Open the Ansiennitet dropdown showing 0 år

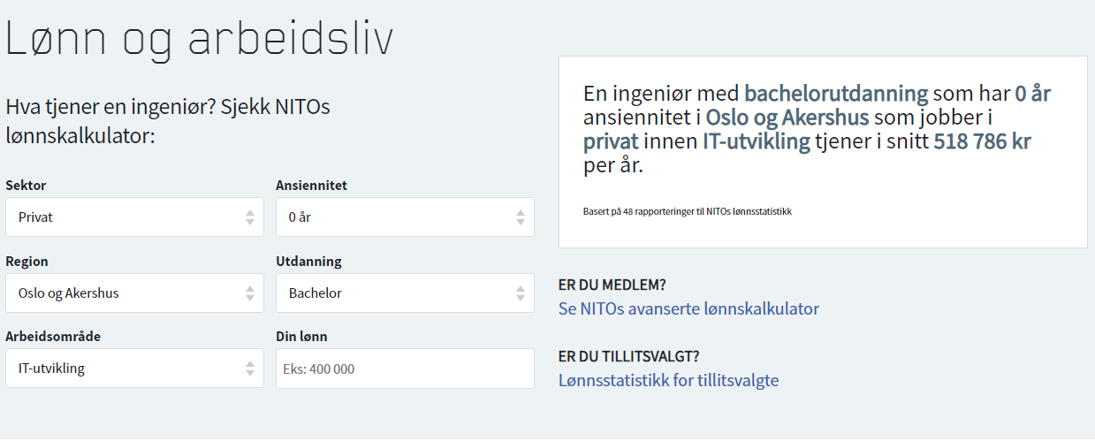coord(405,217)
